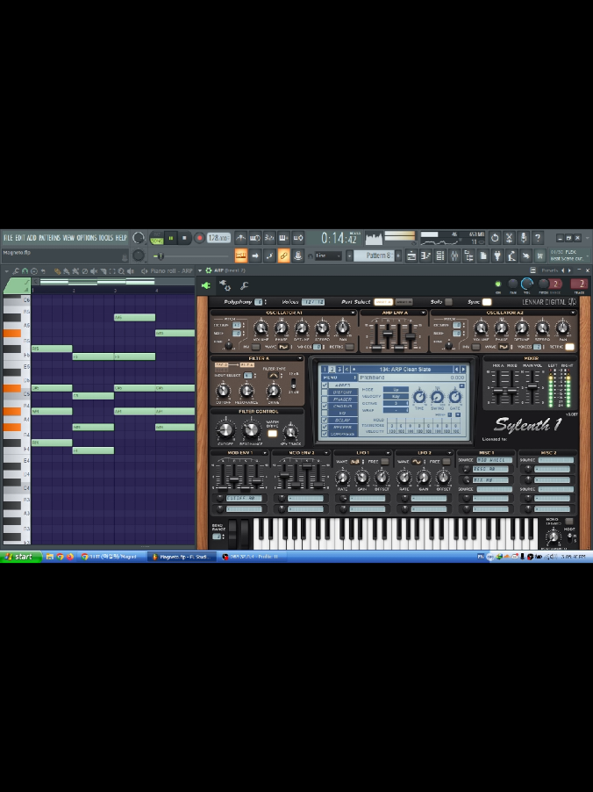
Task: Toggle Filter Control Warm Drive button
Action: pos(273,434)
